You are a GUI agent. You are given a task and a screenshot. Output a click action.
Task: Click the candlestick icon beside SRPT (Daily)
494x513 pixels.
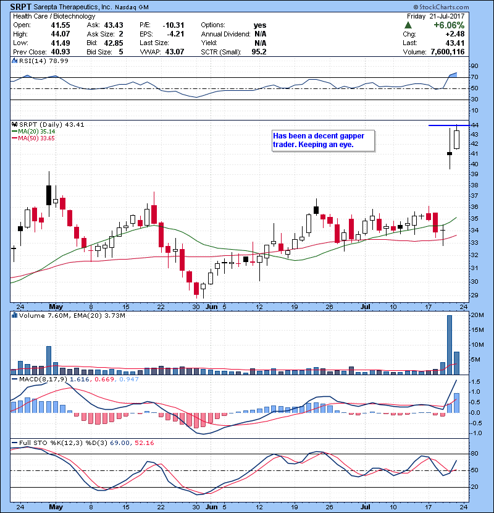[x=14, y=124]
